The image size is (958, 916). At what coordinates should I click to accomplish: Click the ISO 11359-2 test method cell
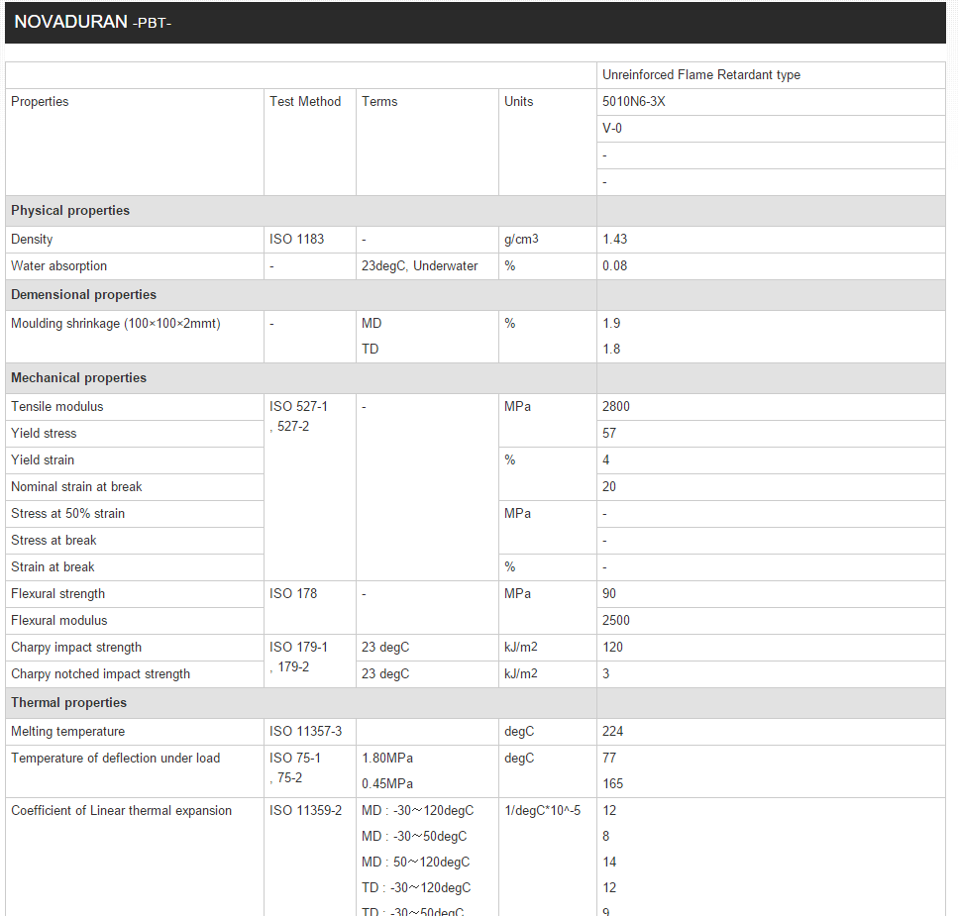tap(305, 810)
